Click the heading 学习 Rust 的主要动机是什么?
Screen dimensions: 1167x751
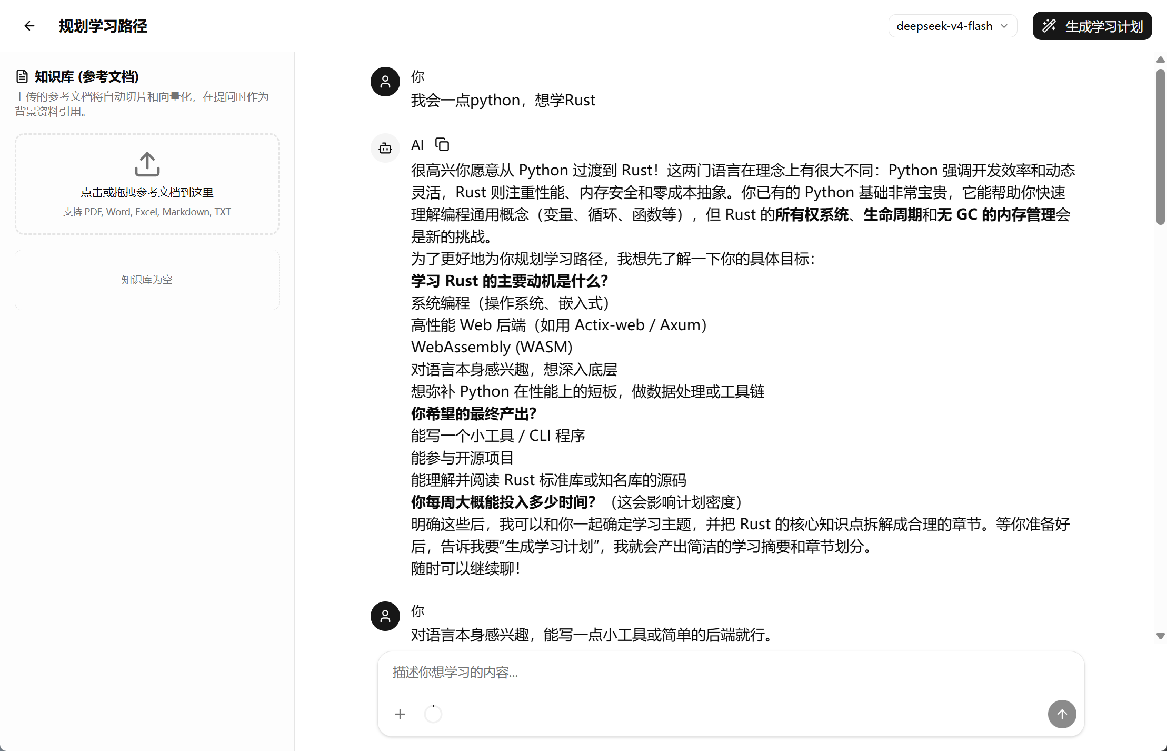click(x=510, y=281)
